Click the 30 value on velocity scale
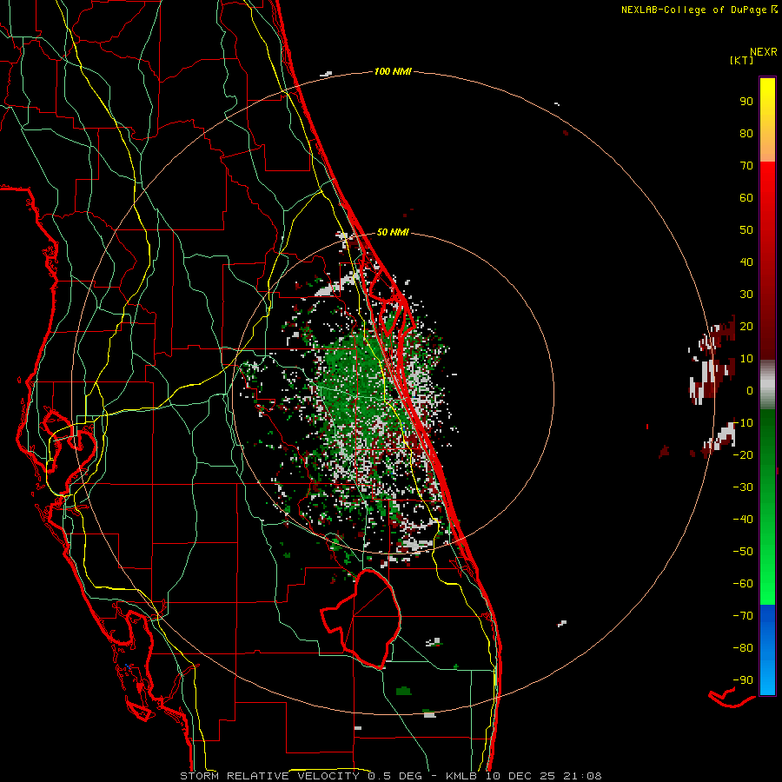The width and height of the screenshot is (782, 782). tap(746, 295)
